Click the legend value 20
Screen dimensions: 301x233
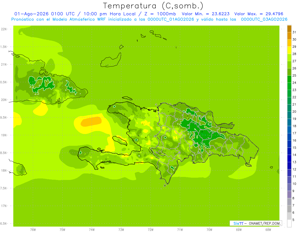pyautogui.click(x=294, y=112)
